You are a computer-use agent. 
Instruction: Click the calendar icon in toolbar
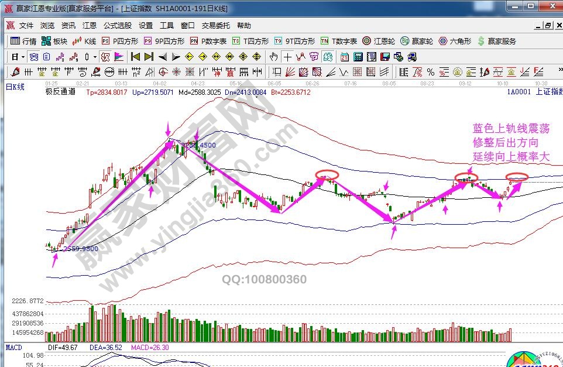click(x=344, y=57)
